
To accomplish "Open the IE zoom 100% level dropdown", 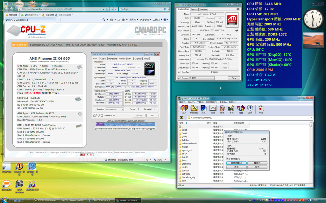I will pyautogui.click(x=165, y=160).
